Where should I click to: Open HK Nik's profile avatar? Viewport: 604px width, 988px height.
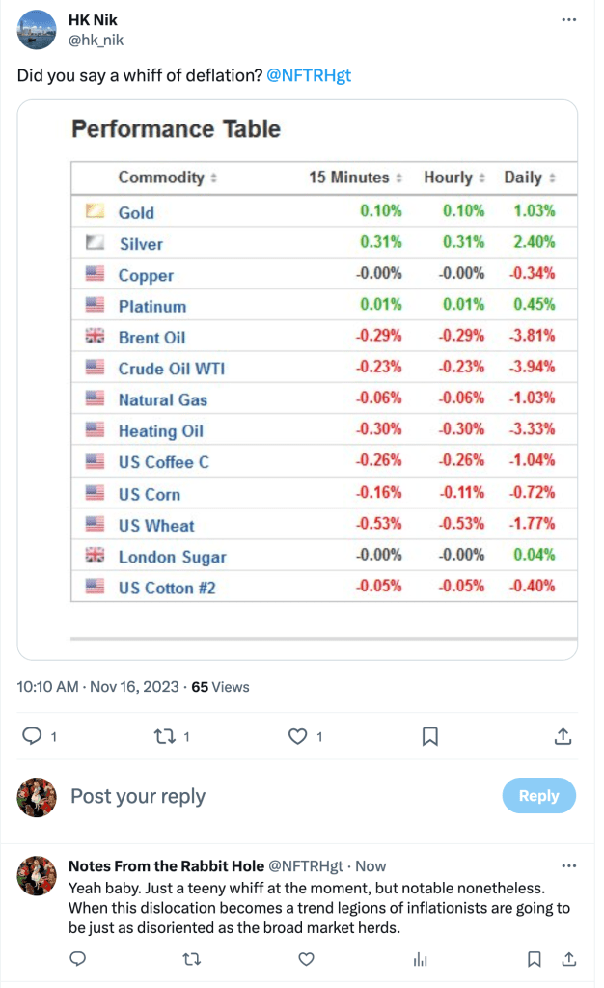tap(36, 29)
